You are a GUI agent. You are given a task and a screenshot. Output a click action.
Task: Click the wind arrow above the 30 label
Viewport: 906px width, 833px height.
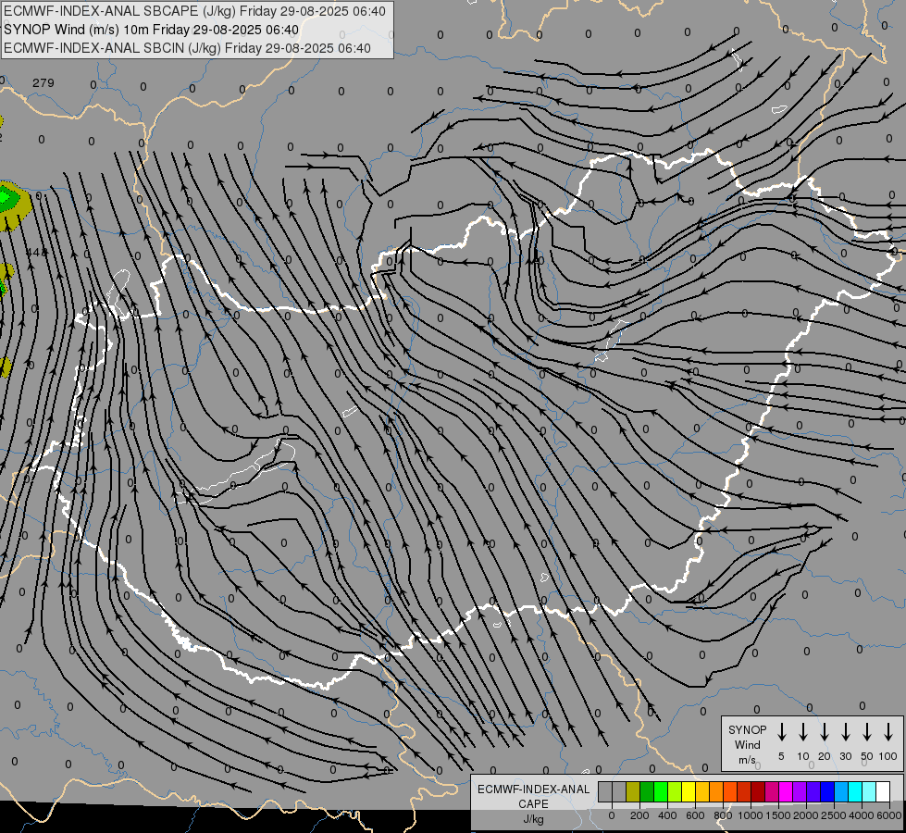pos(845,732)
